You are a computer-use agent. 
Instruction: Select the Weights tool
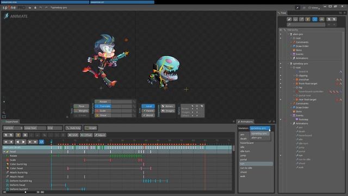tap(81, 111)
